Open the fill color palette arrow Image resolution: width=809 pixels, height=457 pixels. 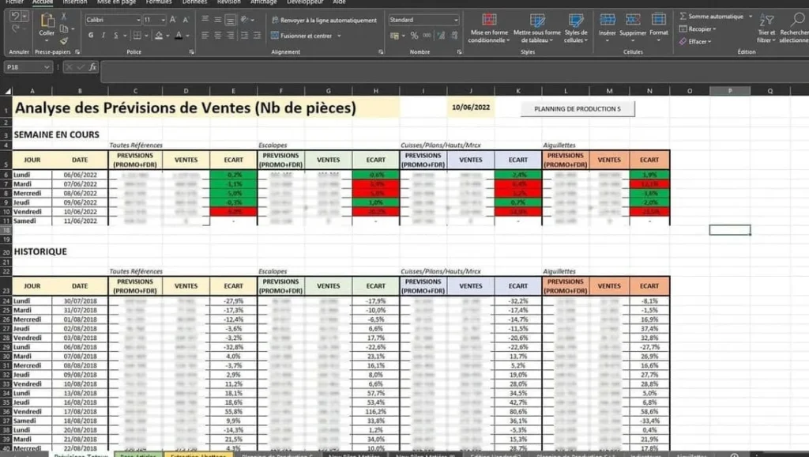(167, 36)
